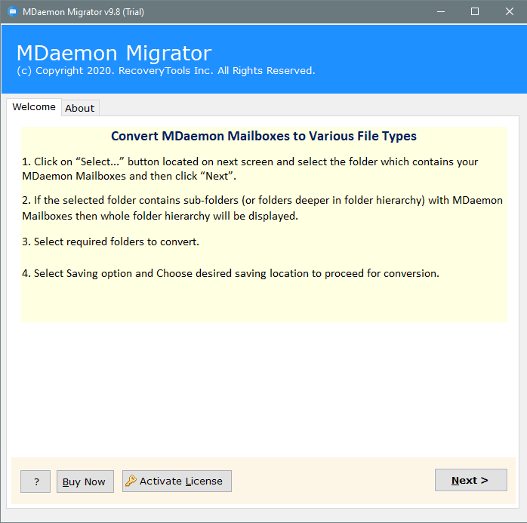Screen dimensions: 527x523
Task: Click the key icon on Activate License
Action: tap(131, 481)
